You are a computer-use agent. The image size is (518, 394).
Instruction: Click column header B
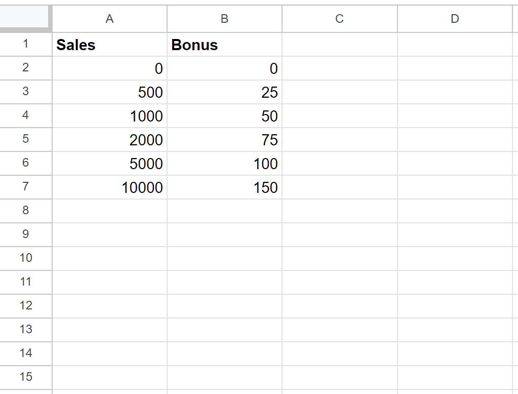click(x=224, y=19)
